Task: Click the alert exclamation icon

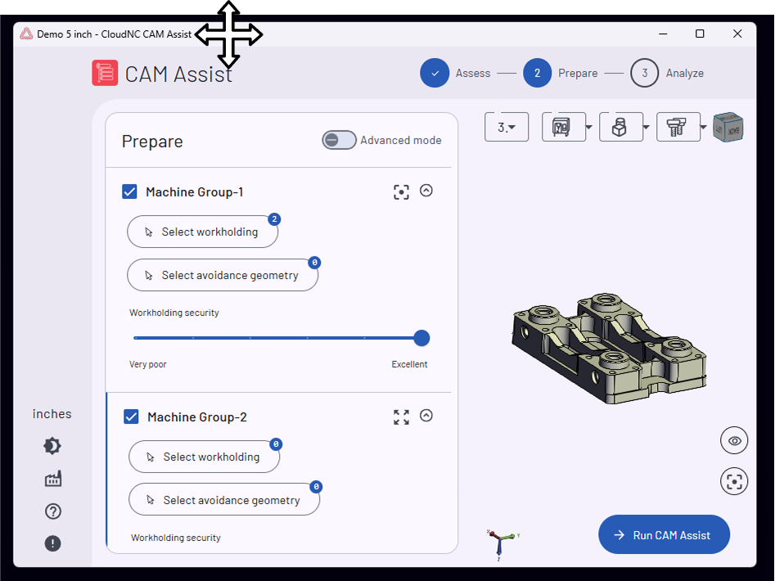Action: pos(53,543)
